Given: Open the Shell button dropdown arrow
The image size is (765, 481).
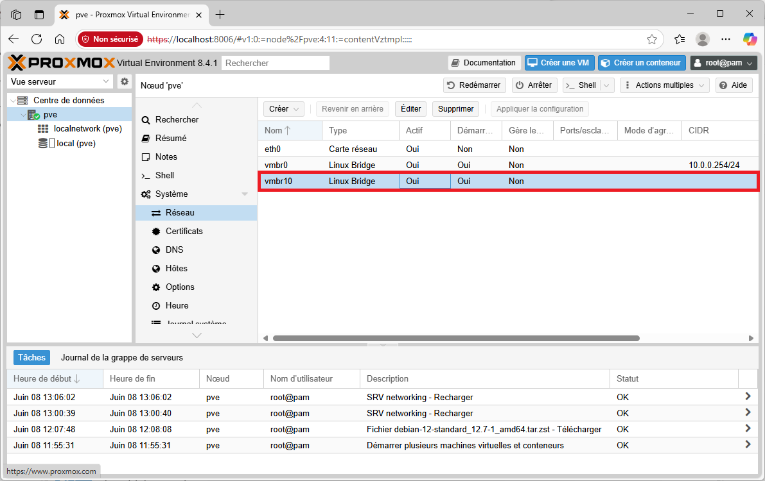Looking at the screenshot, I should coord(606,85).
